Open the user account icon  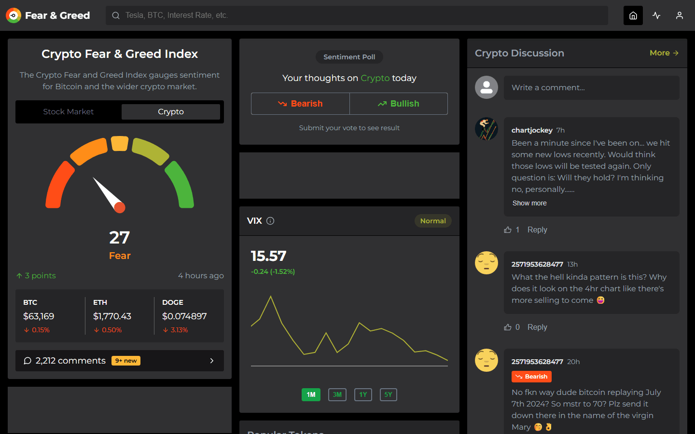pyautogui.click(x=680, y=15)
